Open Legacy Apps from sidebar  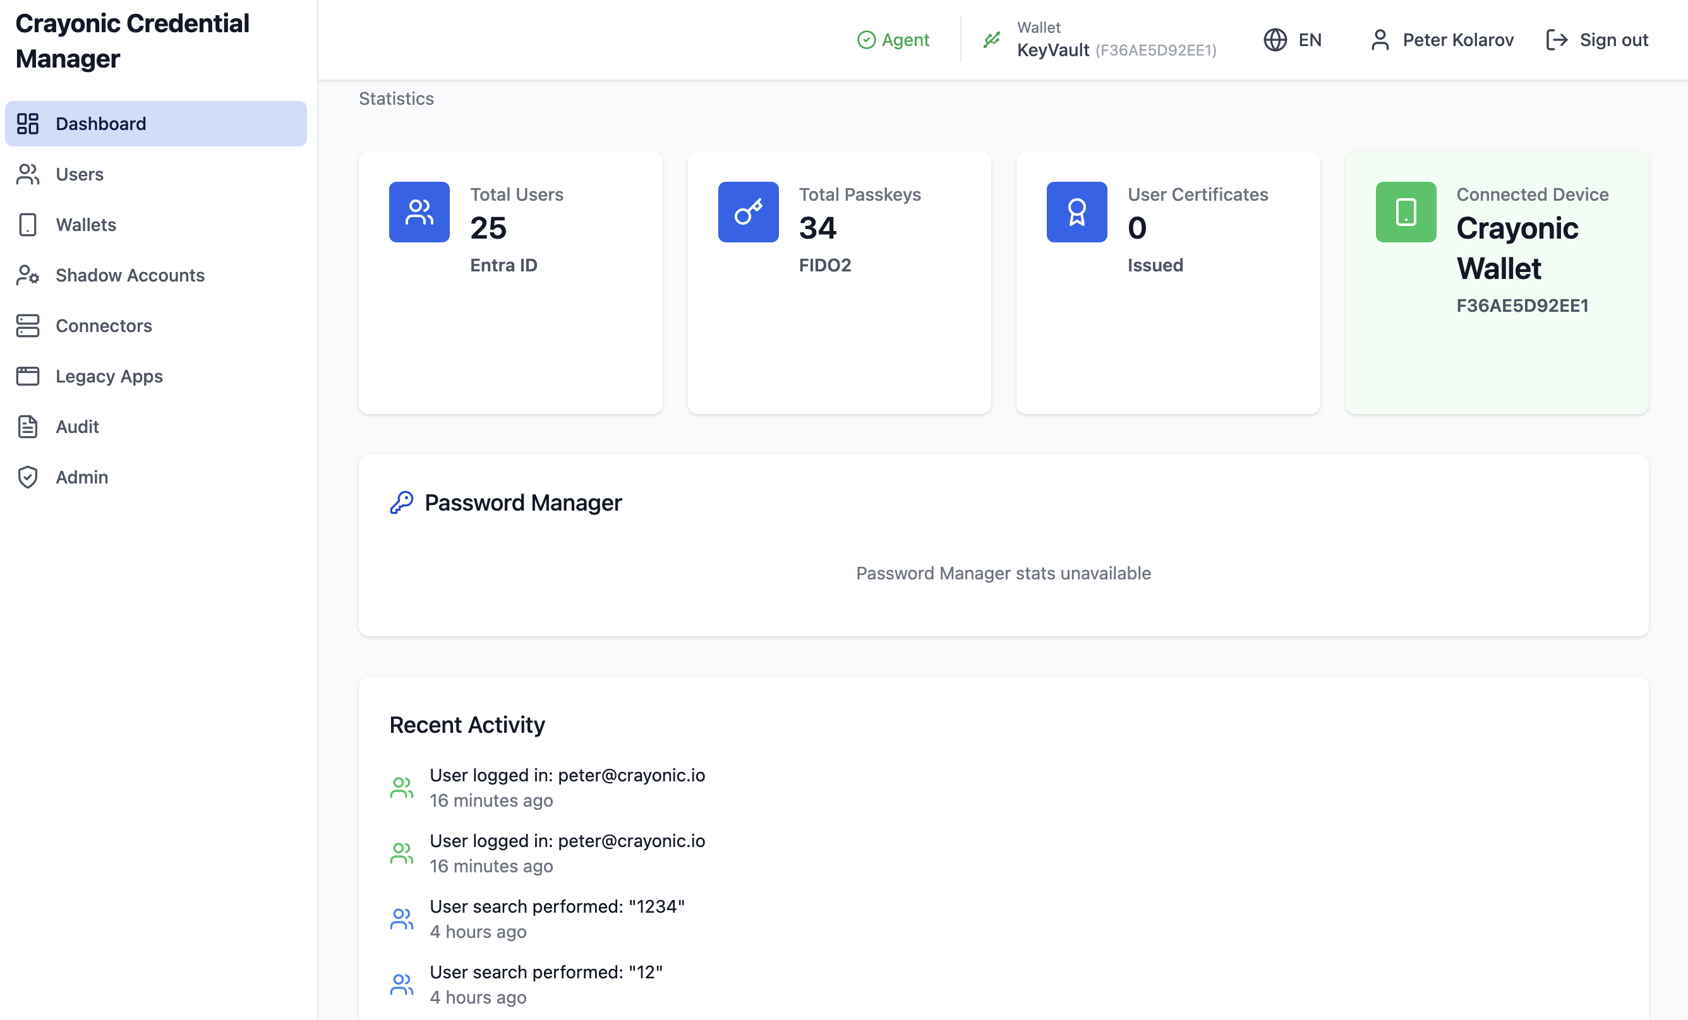109,376
